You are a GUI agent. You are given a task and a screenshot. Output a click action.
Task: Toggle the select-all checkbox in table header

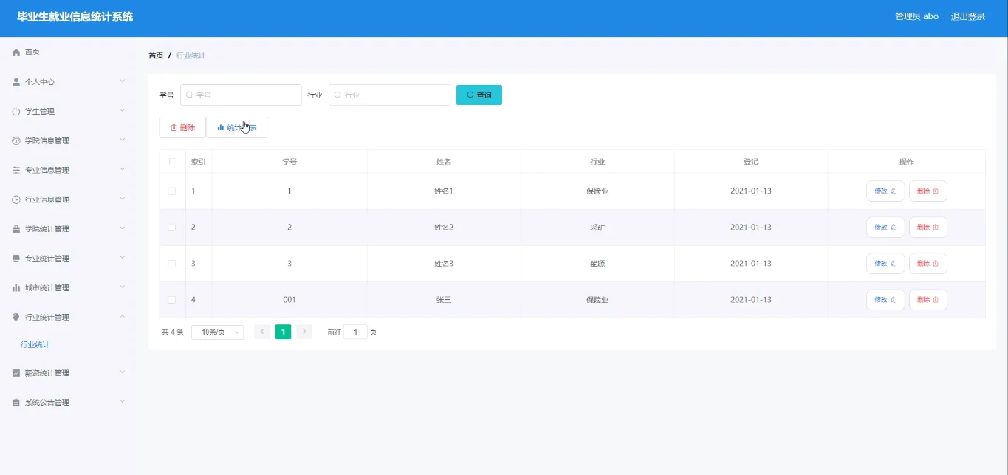pos(172,162)
